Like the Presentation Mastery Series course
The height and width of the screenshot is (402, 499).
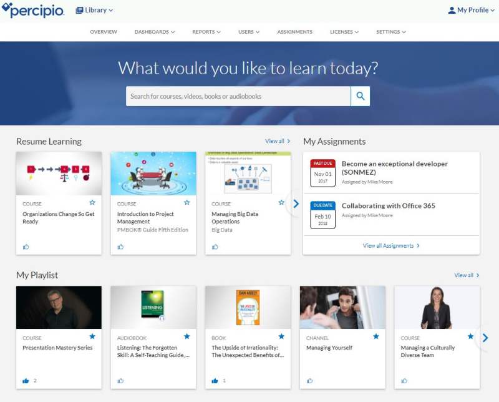[x=26, y=380]
